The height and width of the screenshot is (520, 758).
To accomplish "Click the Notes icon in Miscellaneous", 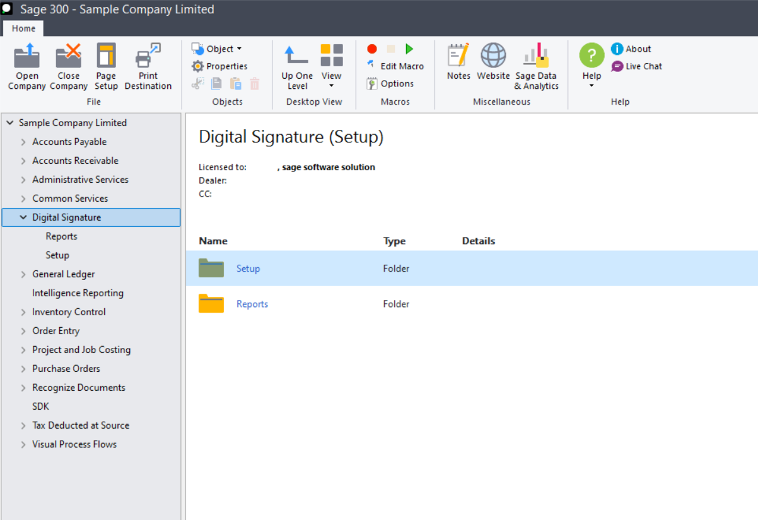I will click(x=458, y=63).
